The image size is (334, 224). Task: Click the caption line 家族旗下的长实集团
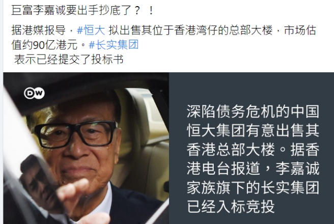click(253, 187)
